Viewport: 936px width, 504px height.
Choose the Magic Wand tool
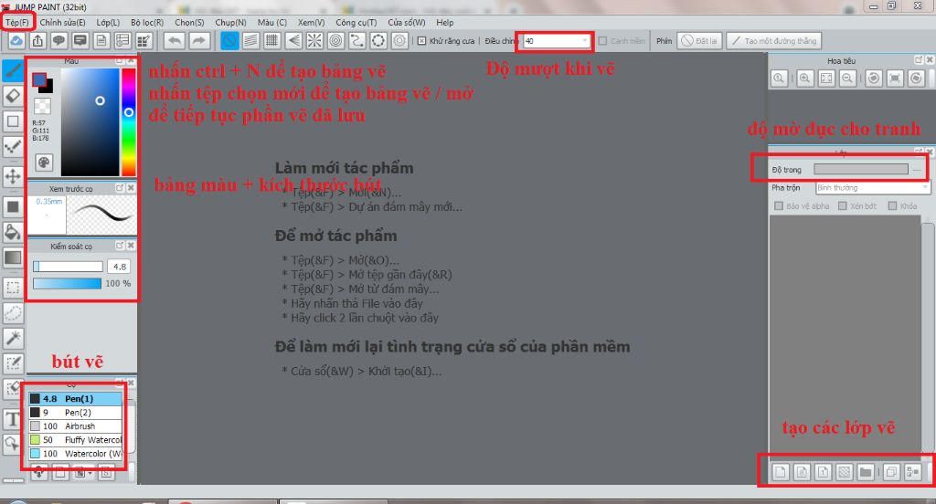13,338
